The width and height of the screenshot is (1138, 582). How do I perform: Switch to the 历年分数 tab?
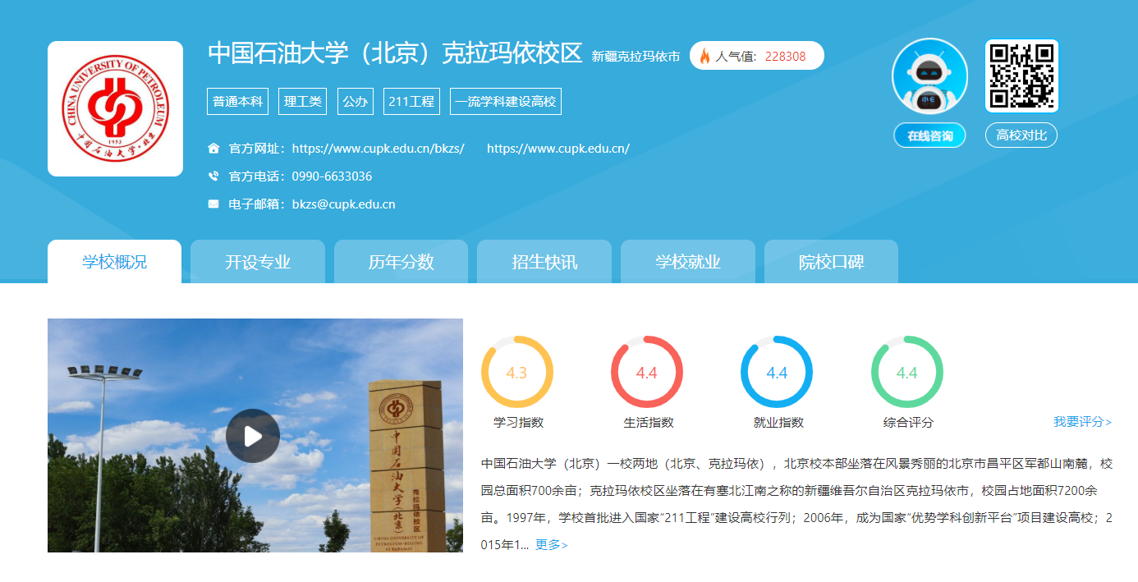(401, 263)
